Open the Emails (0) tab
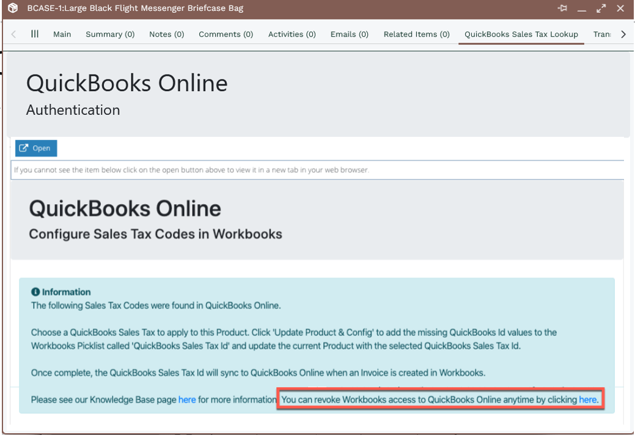 tap(349, 34)
